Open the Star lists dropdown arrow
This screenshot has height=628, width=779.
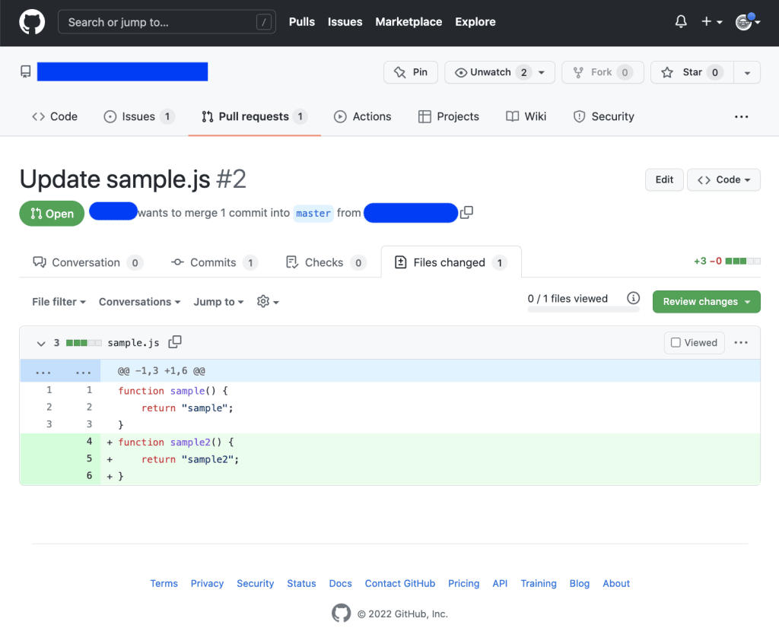tap(747, 72)
